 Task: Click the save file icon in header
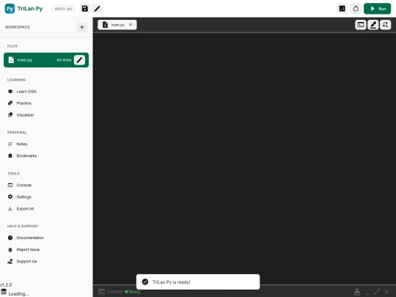pyautogui.click(x=85, y=9)
